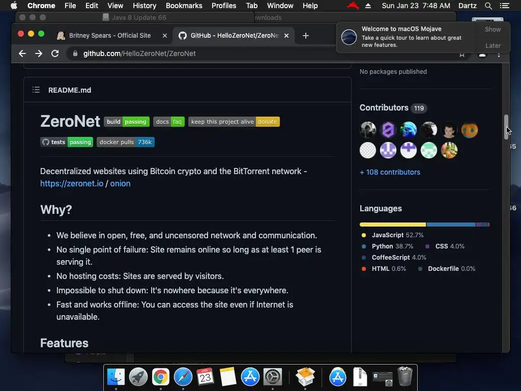
Task: Filter by CoffeeScript 4.0% language
Action: [x=394, y=258]
